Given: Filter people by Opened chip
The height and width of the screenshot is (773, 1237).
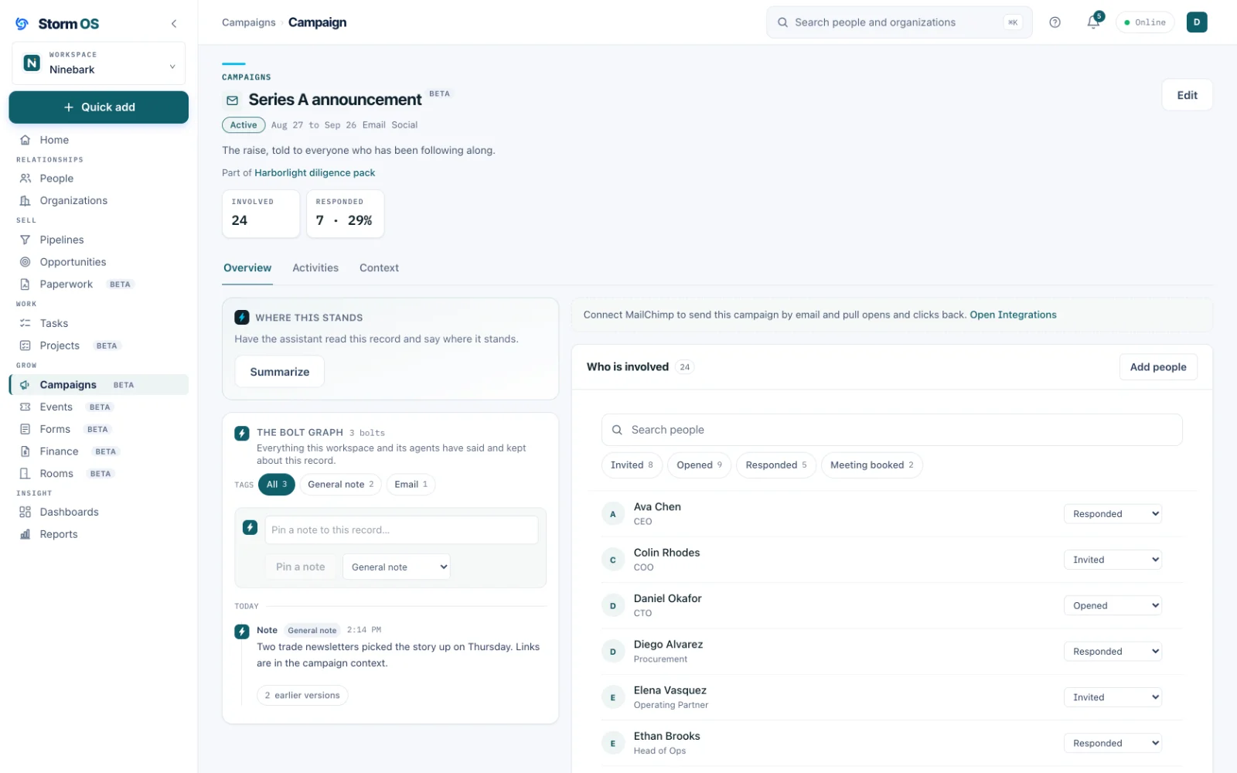Looking at the screenshot, I should click(699, 465).
